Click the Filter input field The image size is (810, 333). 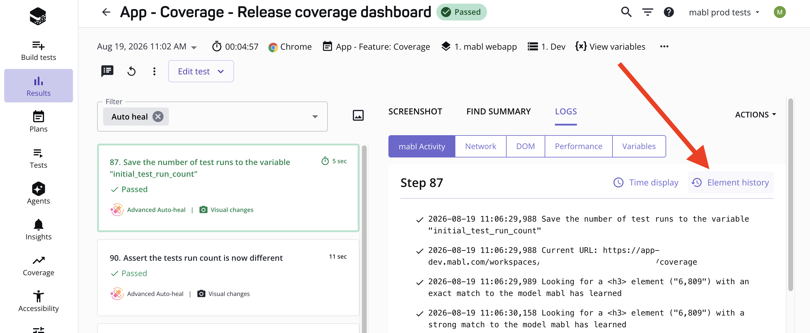[212, 117]
